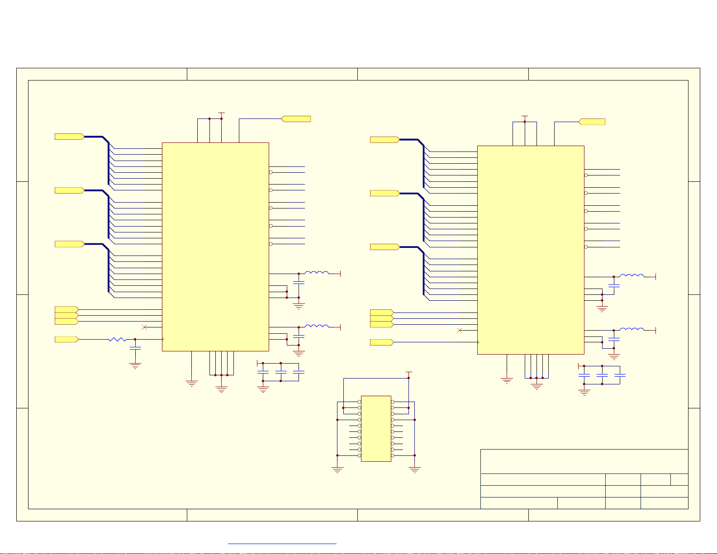717x554 pixels.
Task: Select the topmost bus port of the right circuit
Action: point(385,140)
